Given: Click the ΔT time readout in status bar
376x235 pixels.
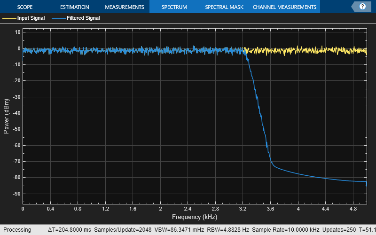Looking at the screenshot, I should coord(70,230).
